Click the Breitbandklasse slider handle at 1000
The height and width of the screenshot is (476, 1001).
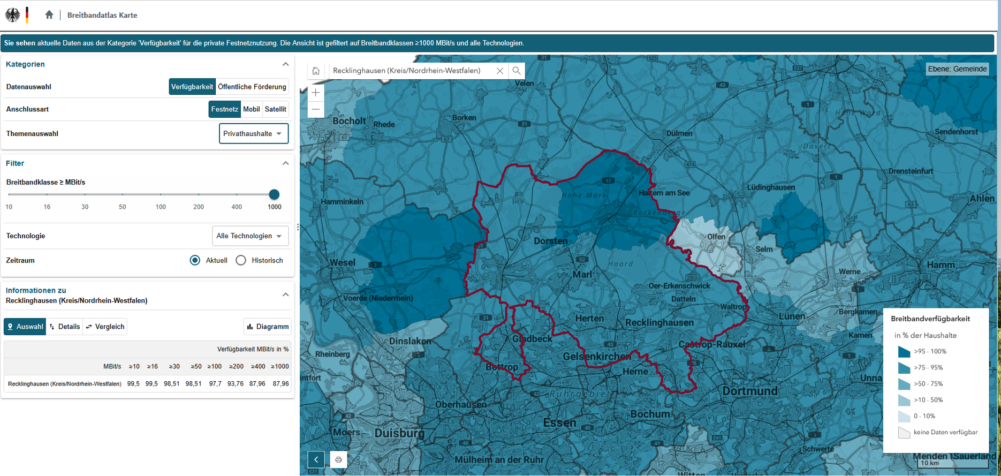[274, 194]
